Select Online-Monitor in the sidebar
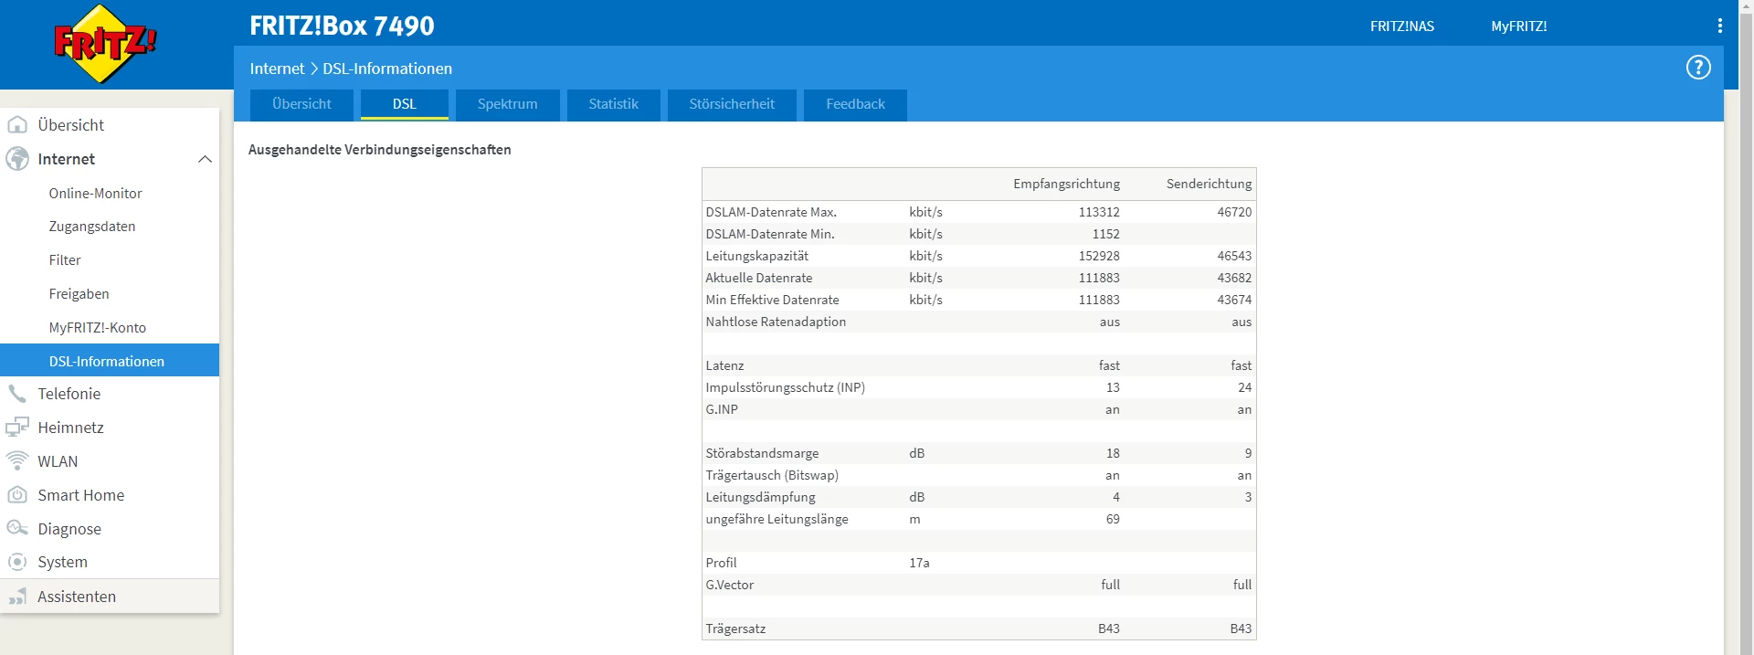This screenshot has width=1754, height=655. [x=95, y=194]
